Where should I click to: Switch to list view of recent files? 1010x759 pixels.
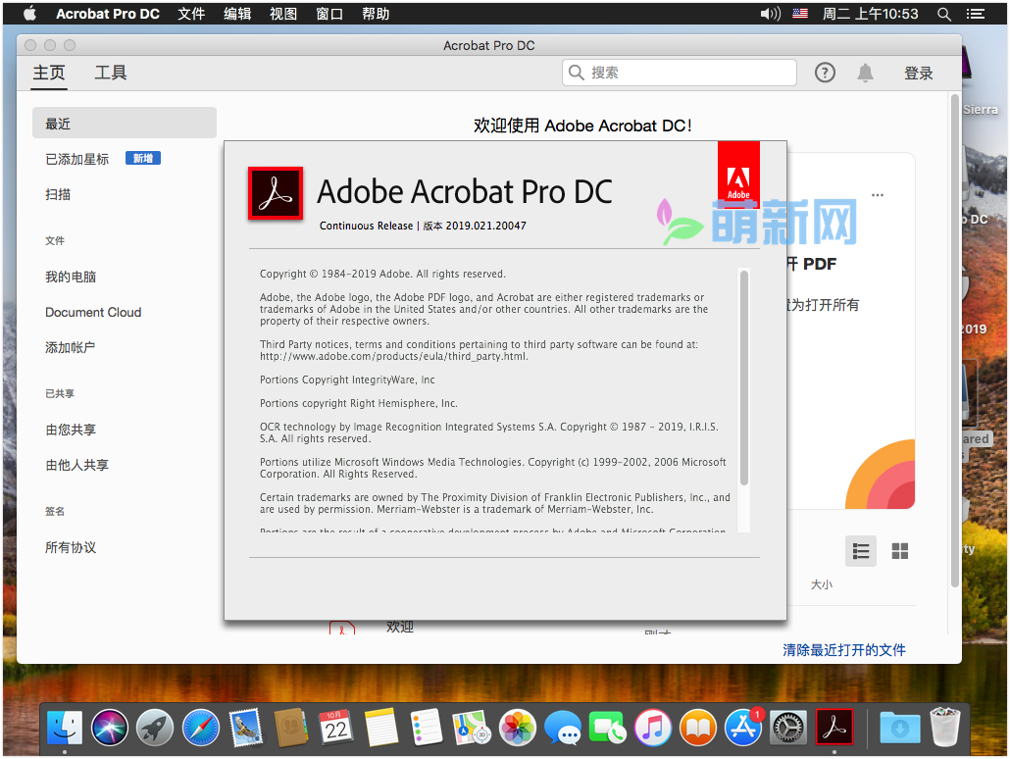(x=861, y=551)
